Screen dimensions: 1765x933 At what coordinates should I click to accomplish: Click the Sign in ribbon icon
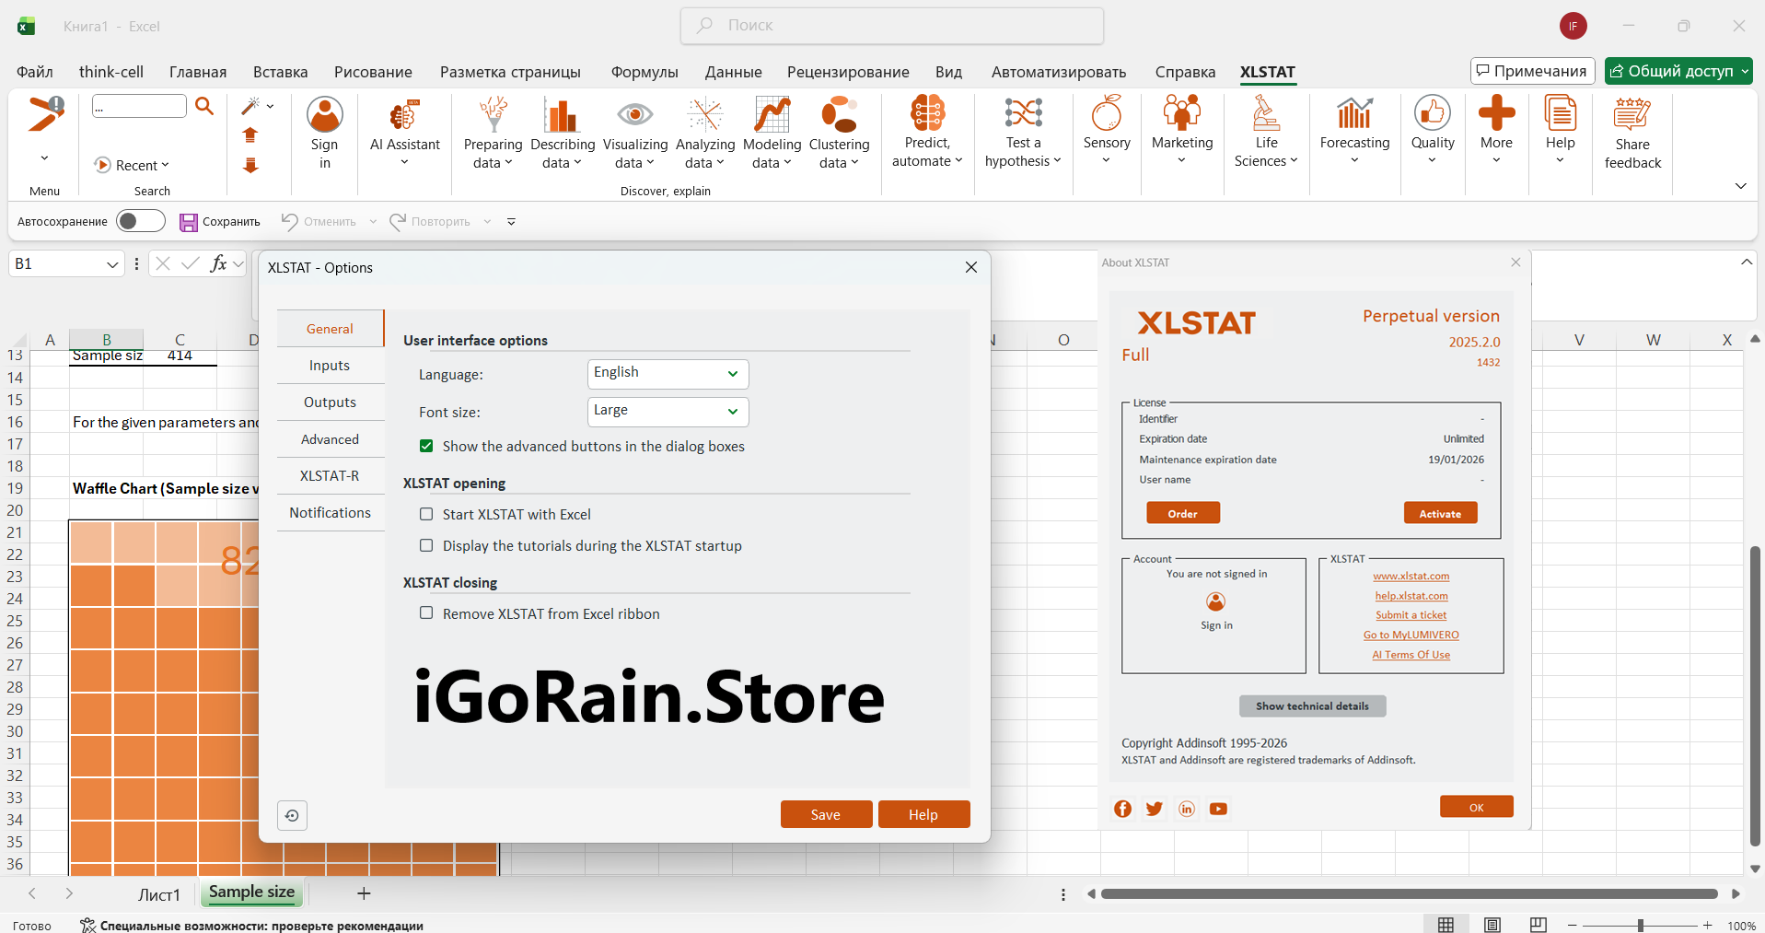coord(324,115)
